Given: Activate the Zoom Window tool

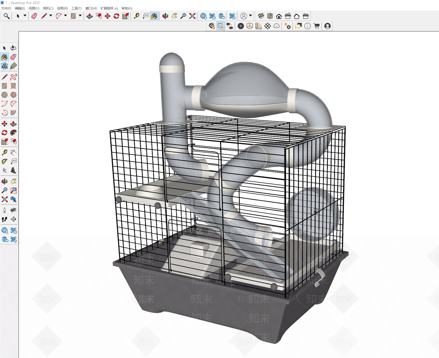Looking at the screenshot, I should 13,190.
